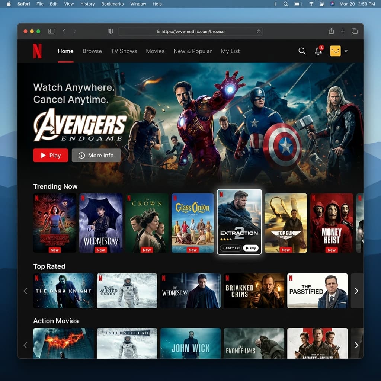Open a new tab with plus icon
This screenshot has height=381, width=381.
coord(343,31)
